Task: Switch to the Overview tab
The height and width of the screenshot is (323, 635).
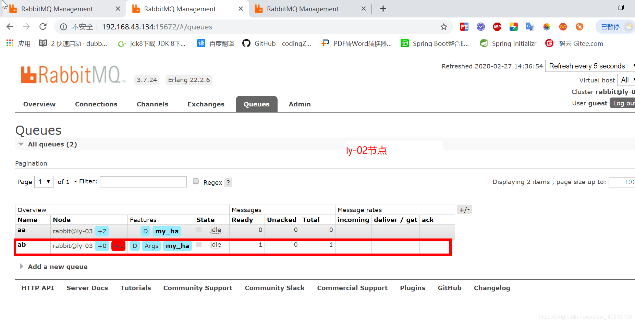Action: (x=39, y=104)
